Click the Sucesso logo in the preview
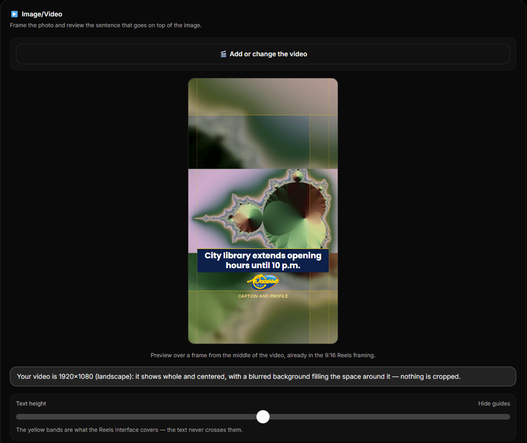 (263, 282)
